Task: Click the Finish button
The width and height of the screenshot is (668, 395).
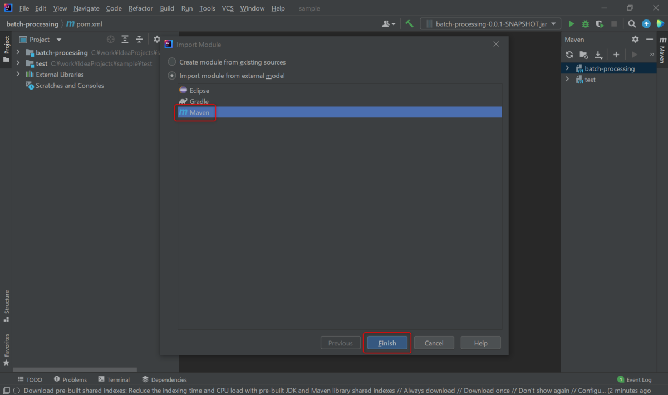Action: [387, 343]
